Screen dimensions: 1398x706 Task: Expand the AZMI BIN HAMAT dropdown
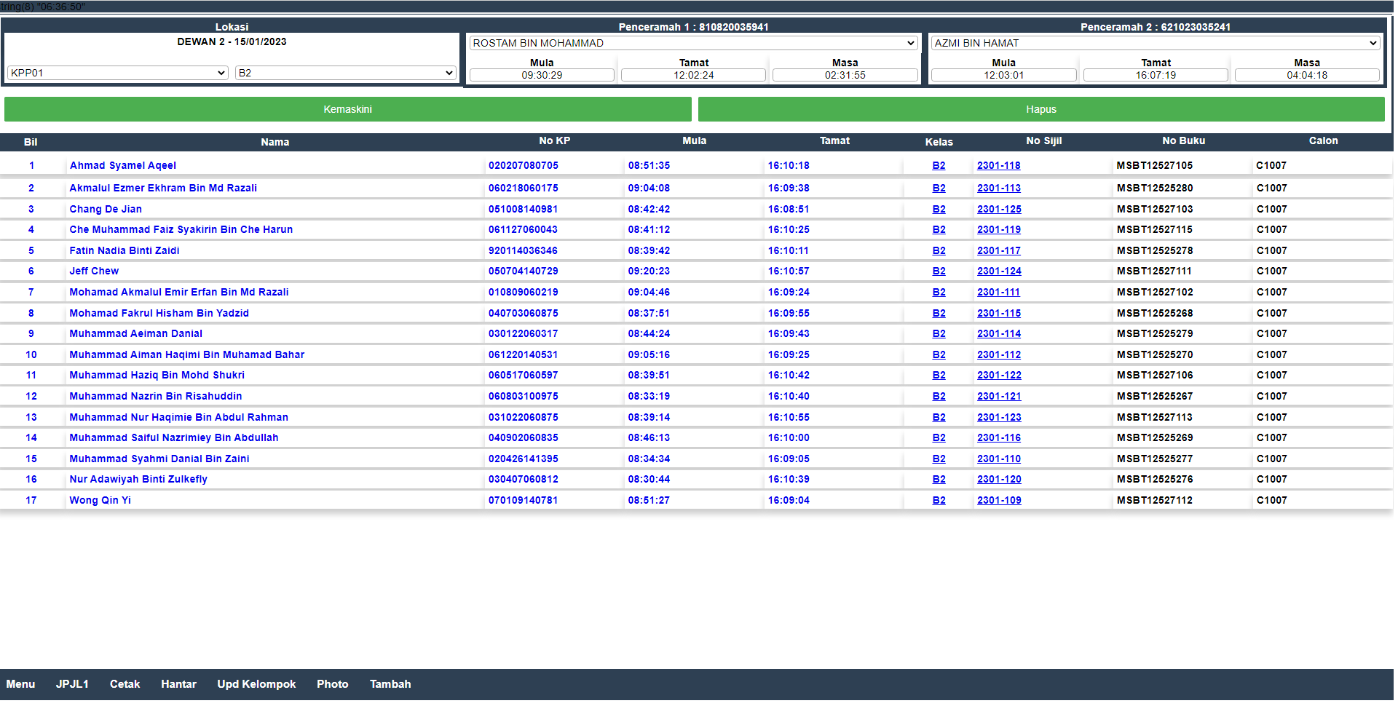tap(1155, 43)
